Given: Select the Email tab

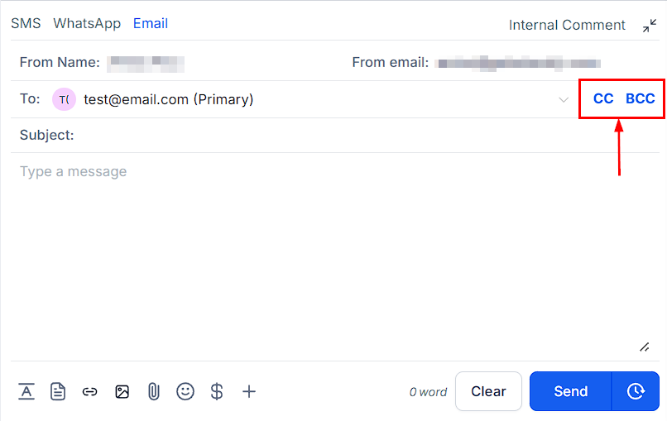Looking at the screenshot, I should coord(151,23).
